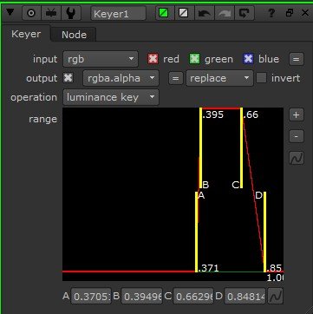The width and height of the screenshot is (313, 314).
Task: Open the help question mark icon
Action: (271, 13)
